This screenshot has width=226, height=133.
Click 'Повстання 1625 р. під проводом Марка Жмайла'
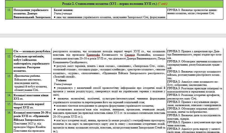pos(30,125)
